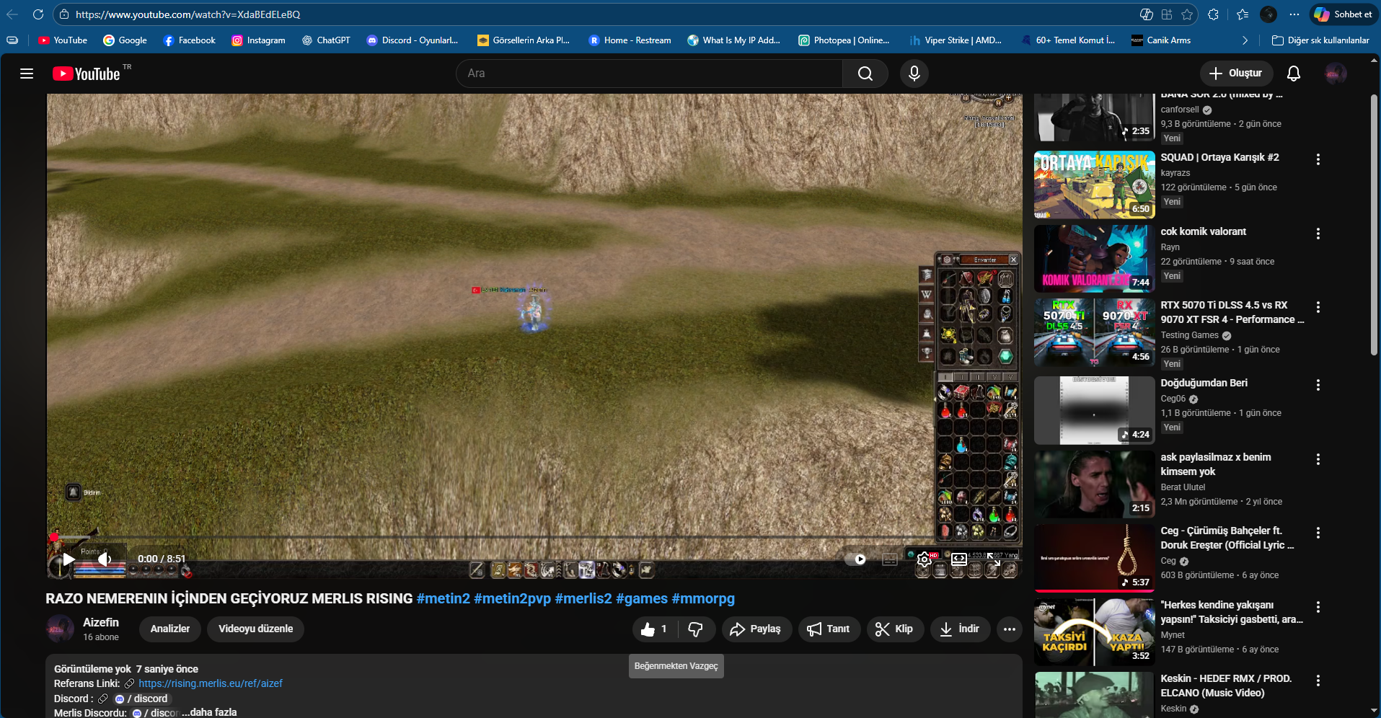Open options for Doğduğumdan Beri video

pyautogui.click(x=1318, y=385)
